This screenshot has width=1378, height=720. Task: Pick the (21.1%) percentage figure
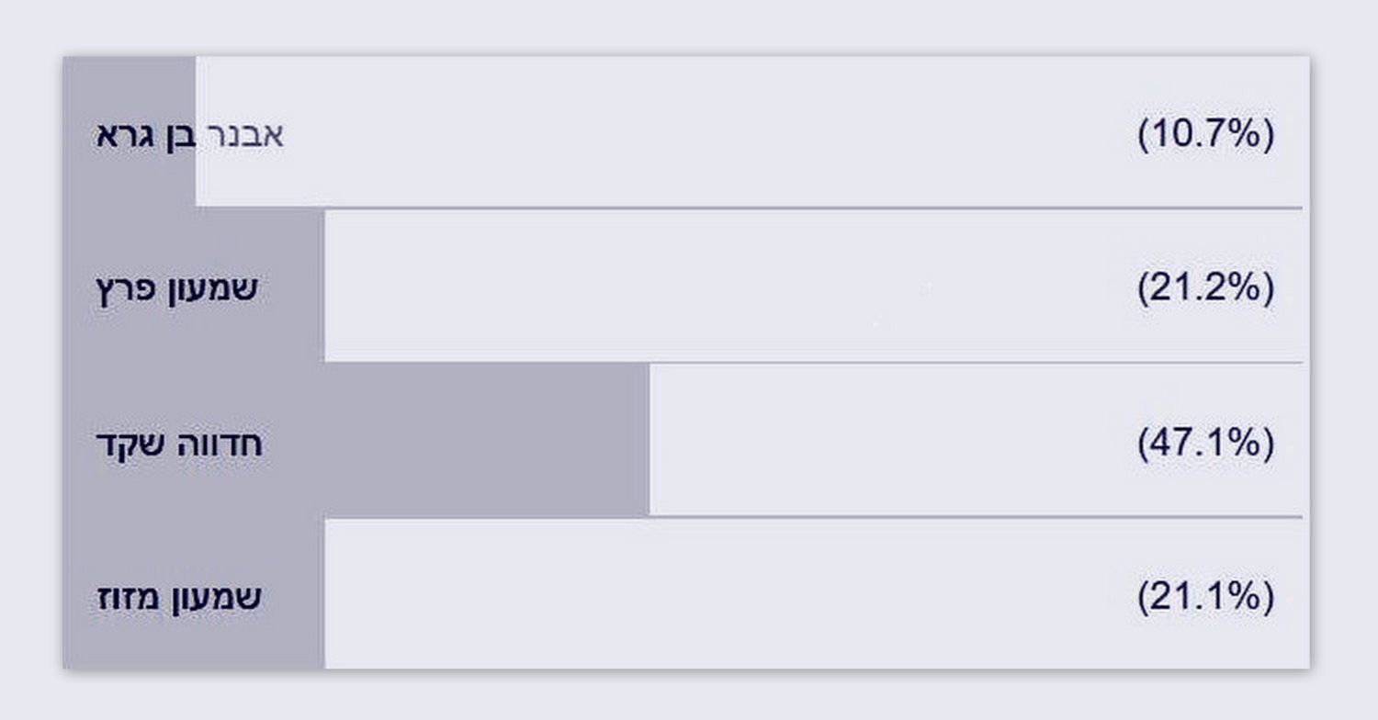1206,598
